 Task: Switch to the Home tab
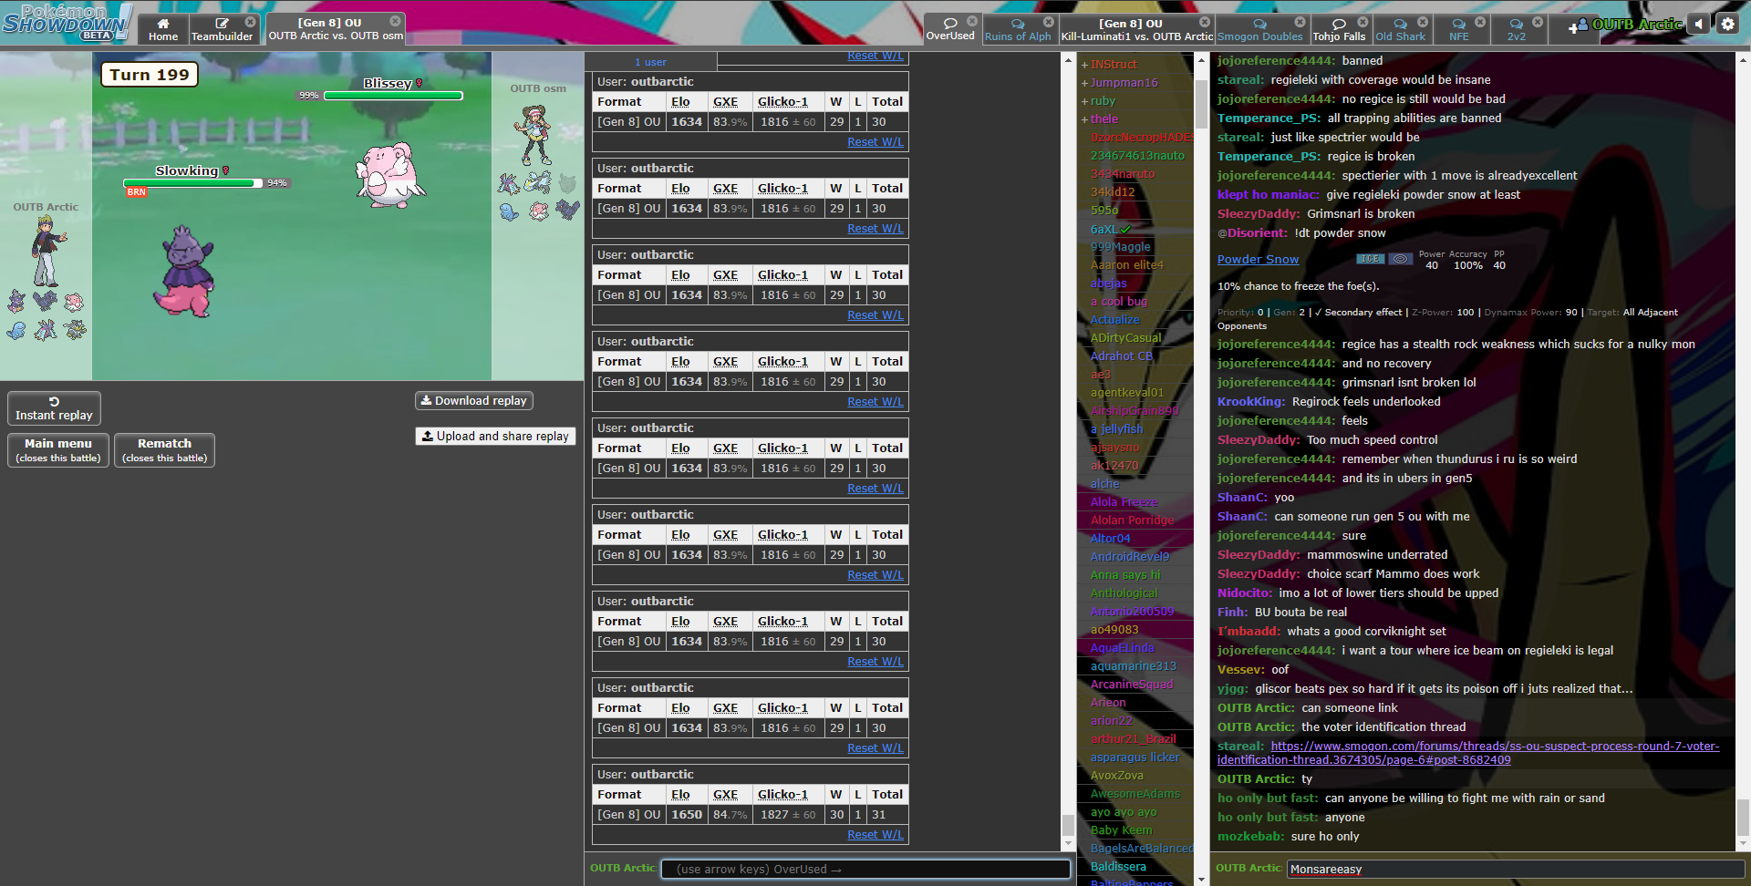coord(163,29)
